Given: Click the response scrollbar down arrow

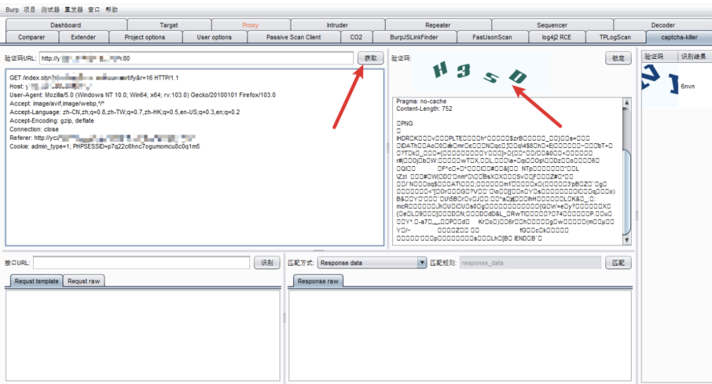Looking at the screenshot, I should pos(627,240).
